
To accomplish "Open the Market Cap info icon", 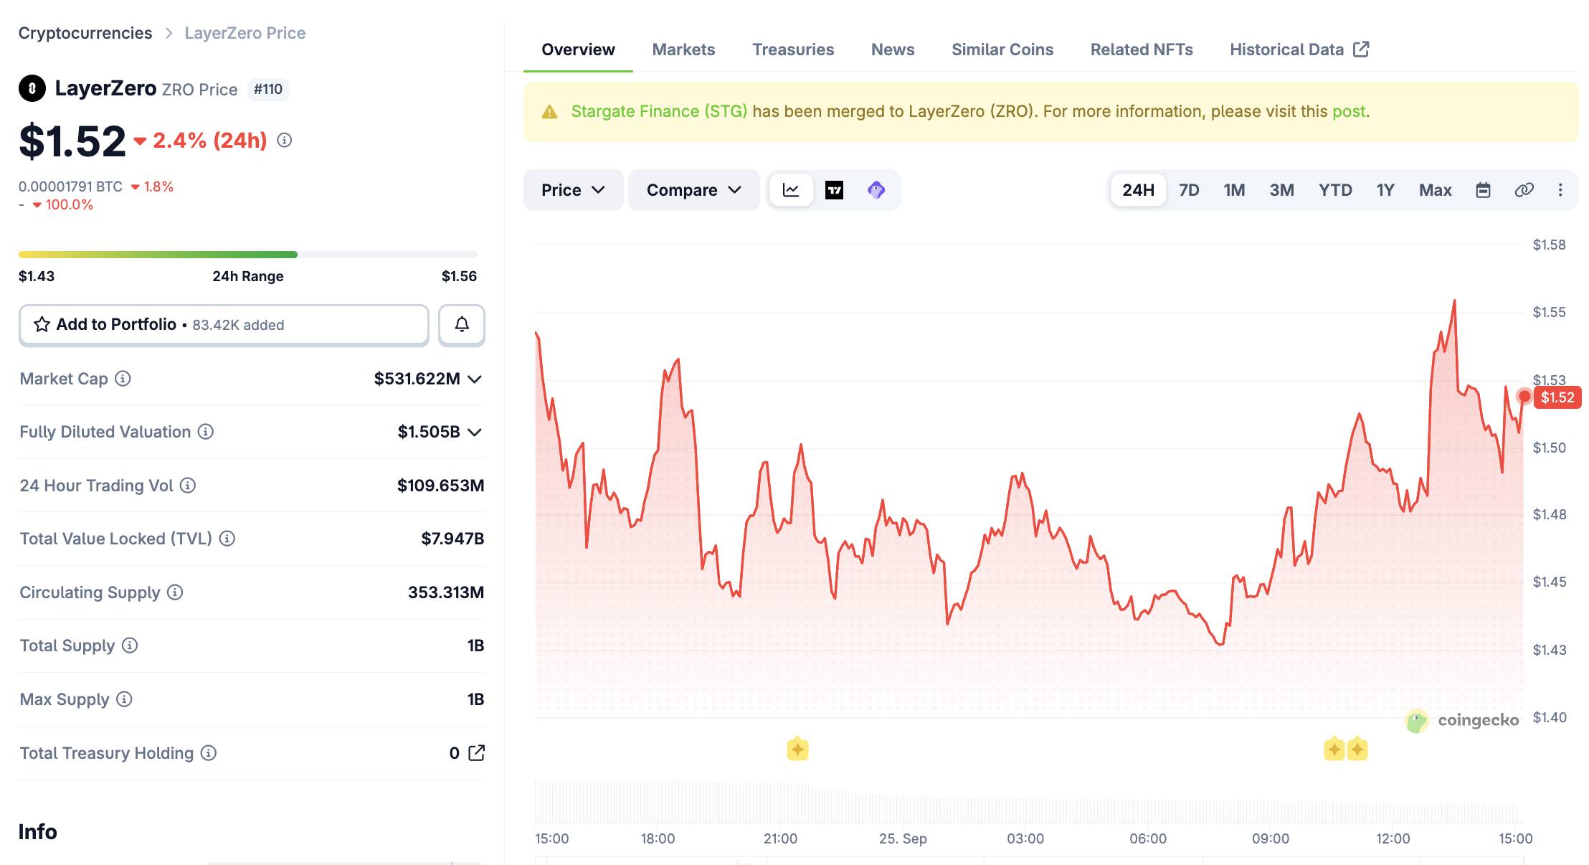I will 123,379.
